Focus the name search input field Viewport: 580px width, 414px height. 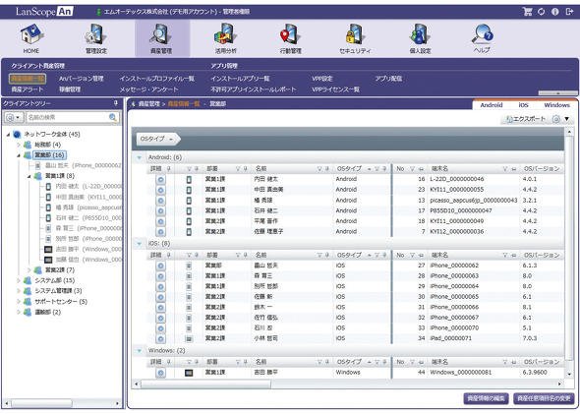(68, 118)
